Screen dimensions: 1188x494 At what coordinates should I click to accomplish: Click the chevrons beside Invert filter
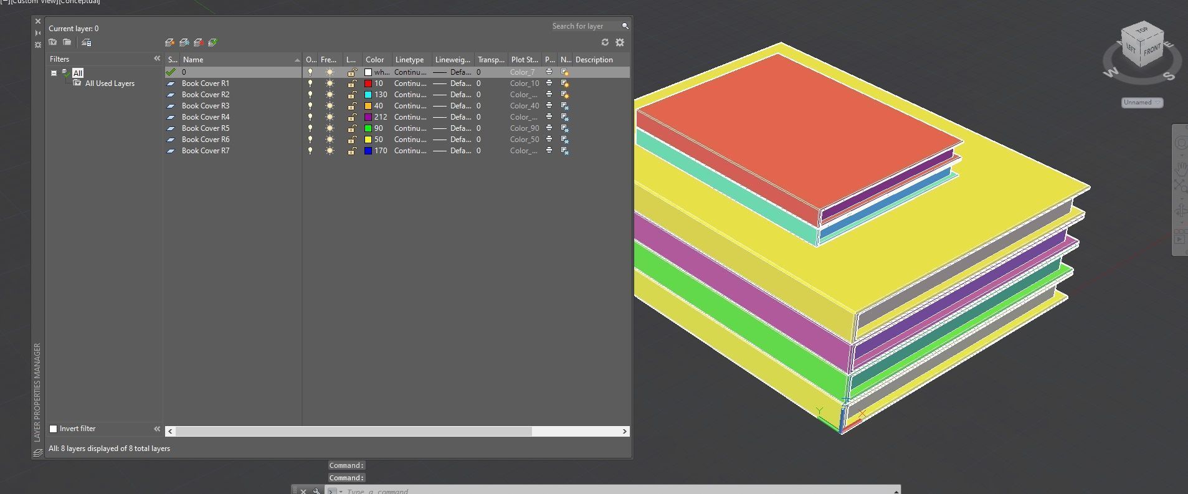(157, 429)
